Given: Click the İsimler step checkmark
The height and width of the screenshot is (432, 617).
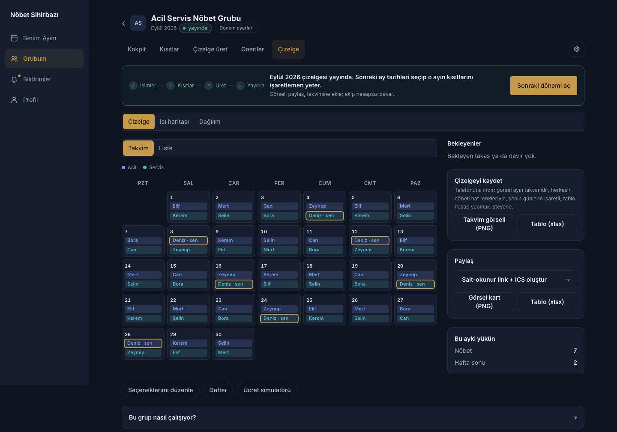Looking at the screenshot, I should 133,86.
